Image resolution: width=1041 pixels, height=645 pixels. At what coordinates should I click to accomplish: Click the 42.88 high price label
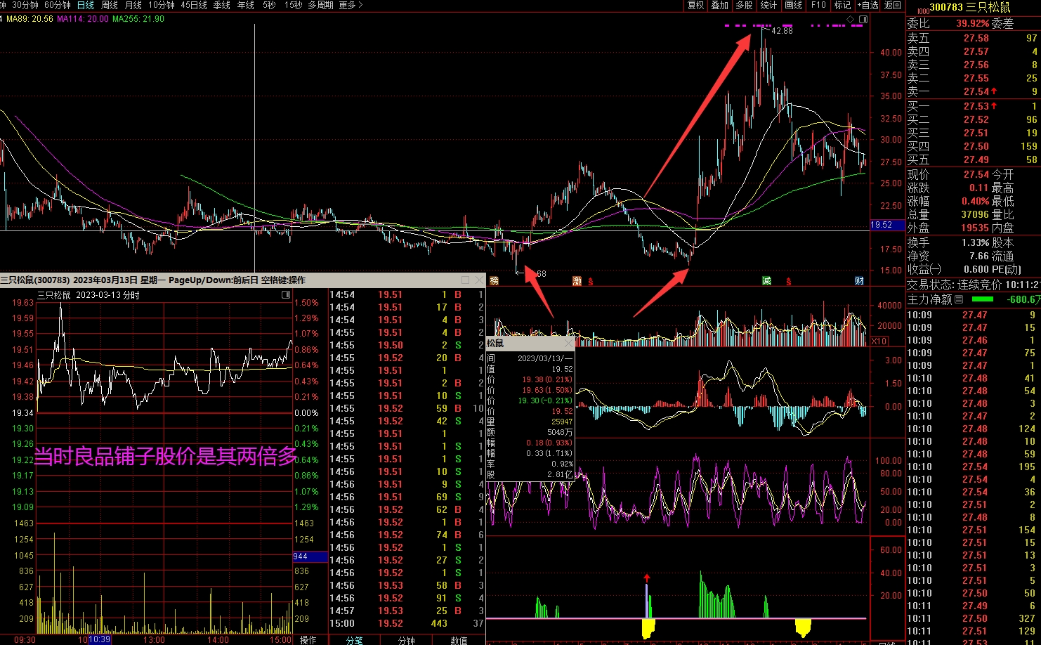click(782, 31)
